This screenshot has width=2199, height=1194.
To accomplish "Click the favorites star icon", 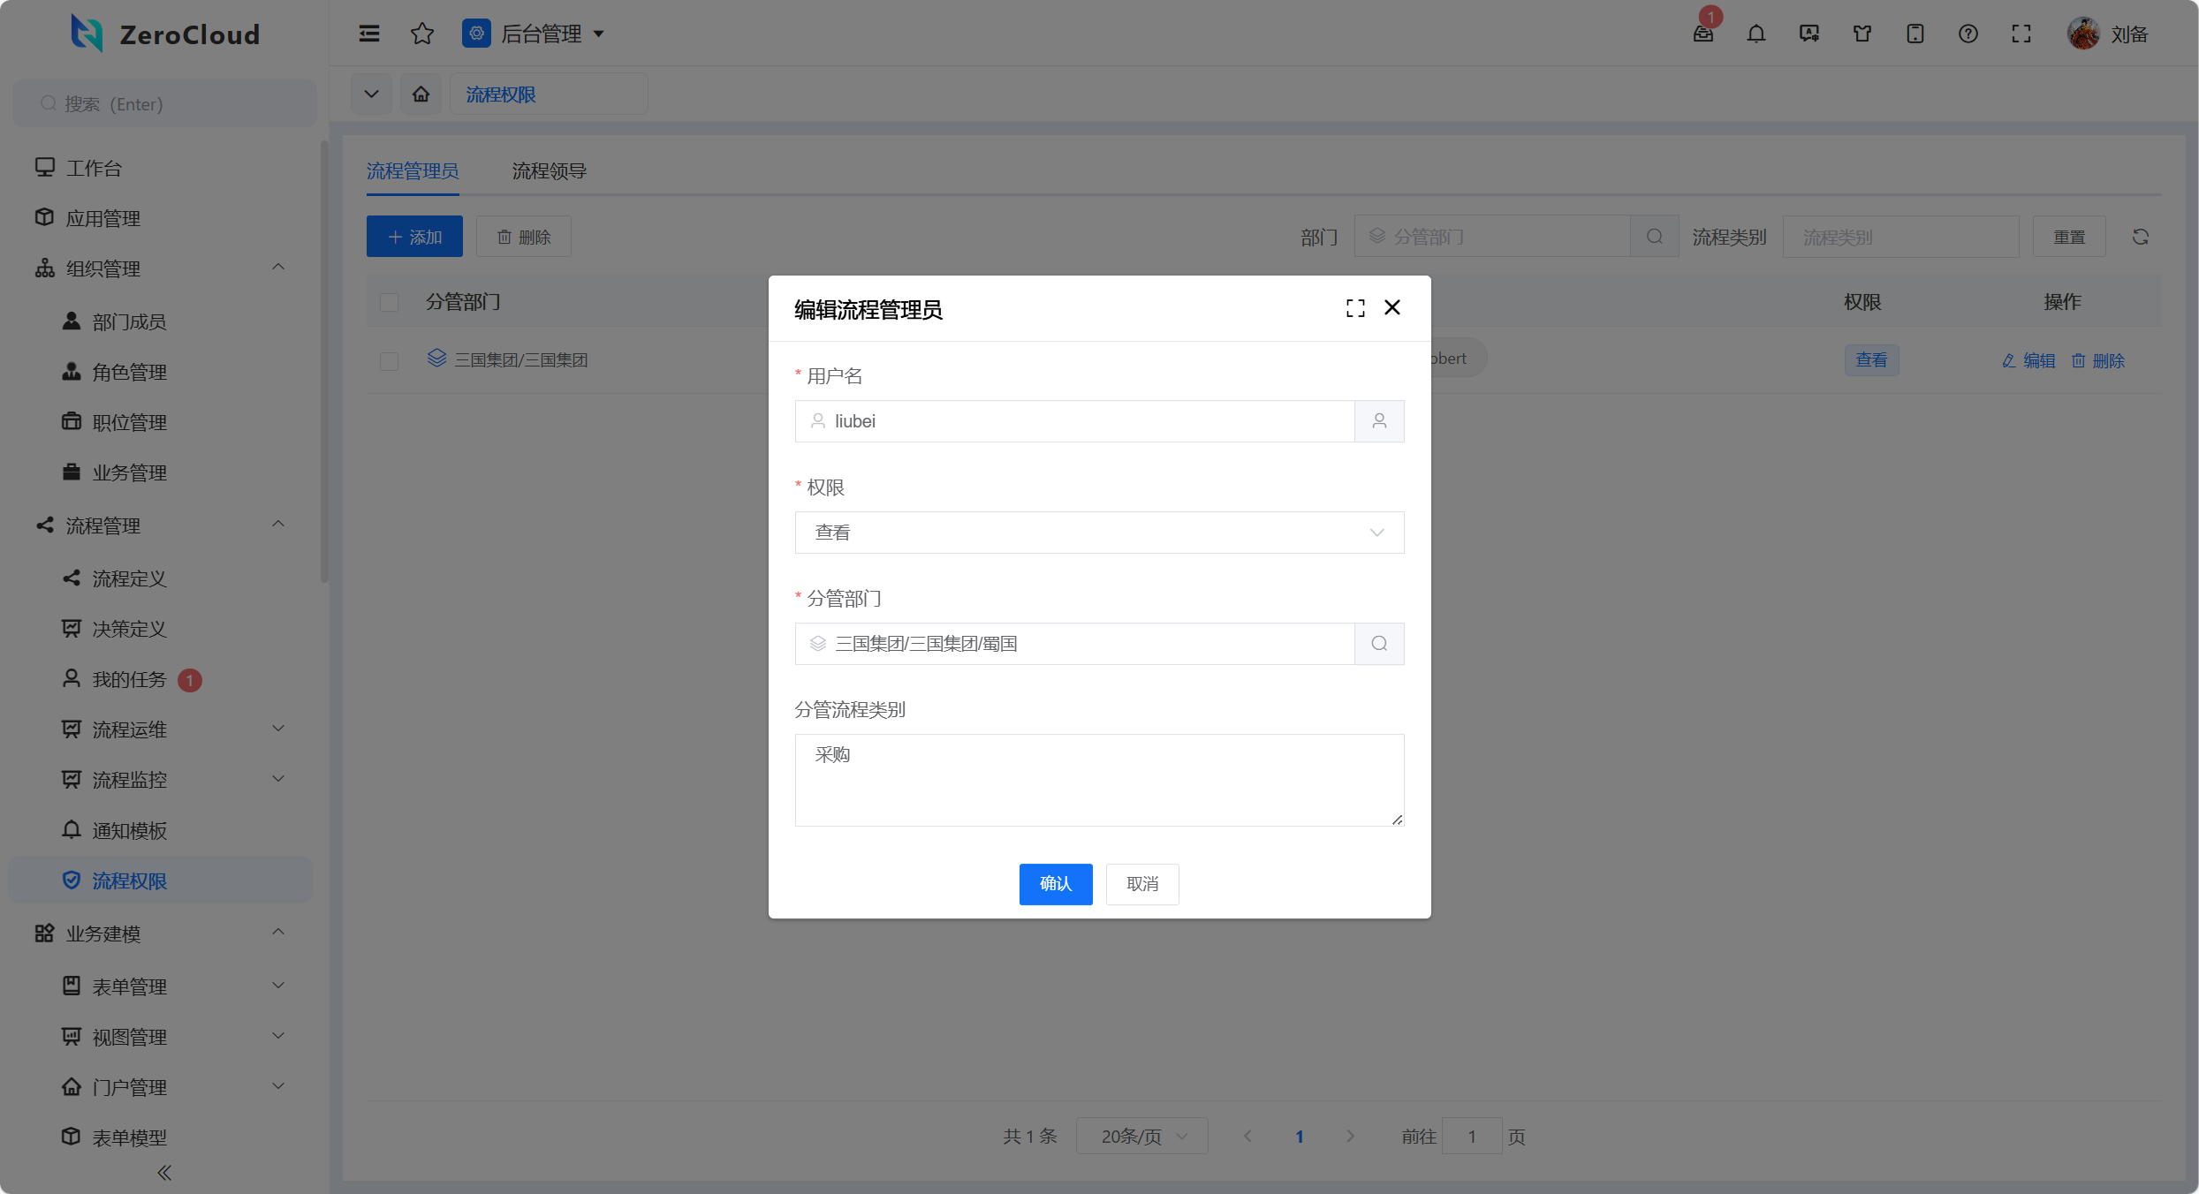I will 422,34.
